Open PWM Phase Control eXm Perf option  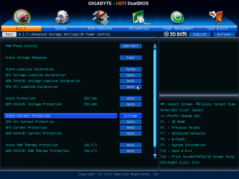(131, 46)
